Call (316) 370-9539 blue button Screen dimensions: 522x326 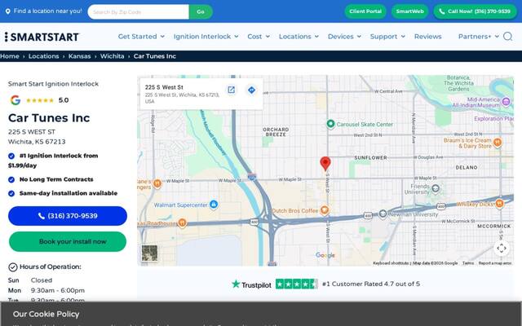[68, 216]
